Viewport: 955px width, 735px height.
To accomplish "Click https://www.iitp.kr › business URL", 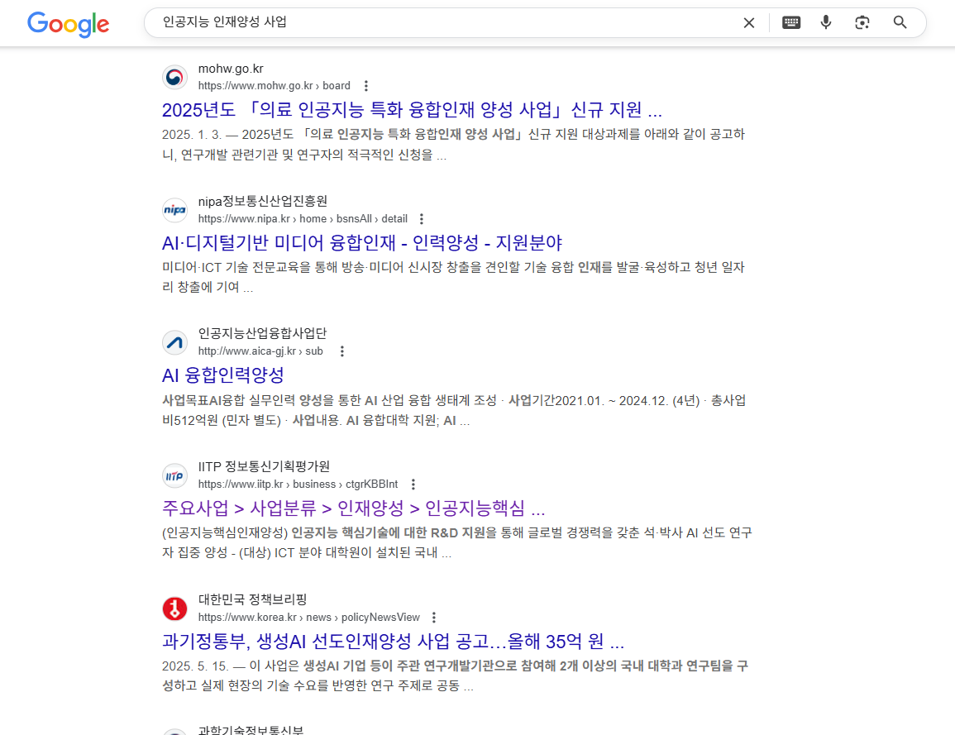I will pyautogui.click(x=298, y=484).
